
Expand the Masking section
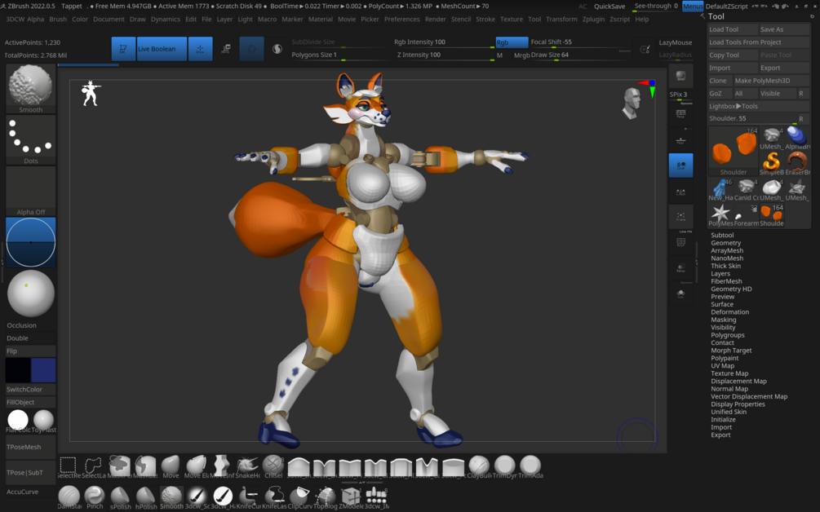(x=723, y=320)
